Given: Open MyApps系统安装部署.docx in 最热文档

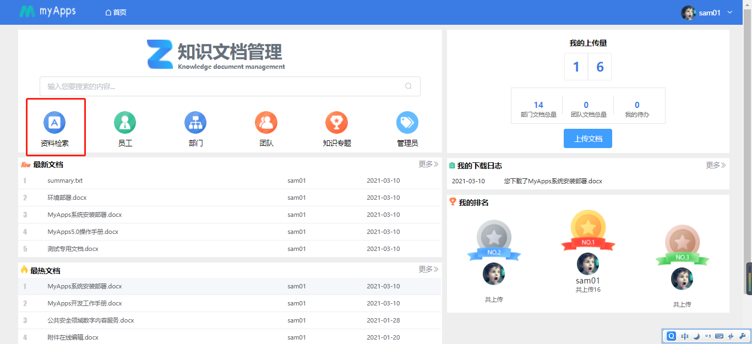Looking at the screenshot, I should click(x=85, y=286).
